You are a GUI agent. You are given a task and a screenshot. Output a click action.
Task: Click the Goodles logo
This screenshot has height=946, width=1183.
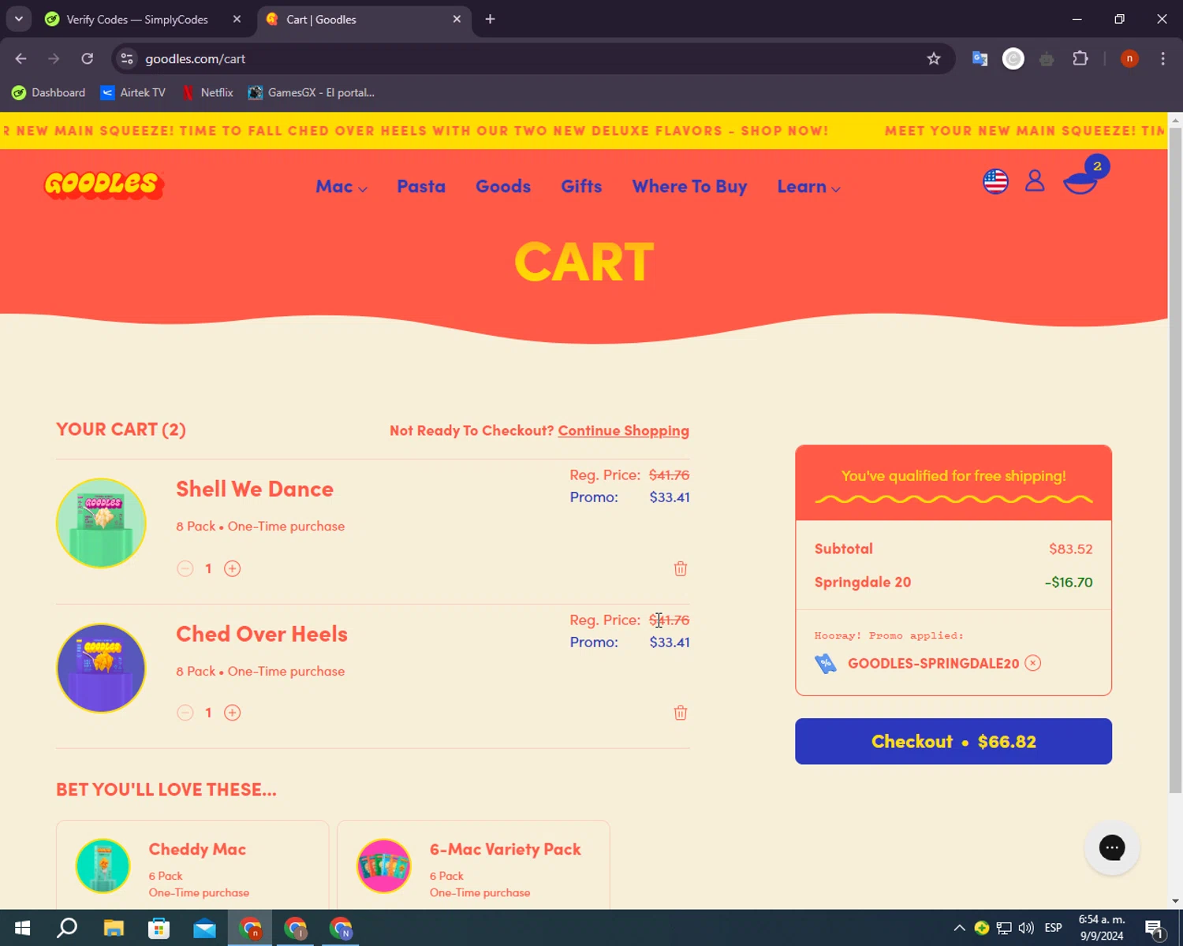tap(103, 185)
